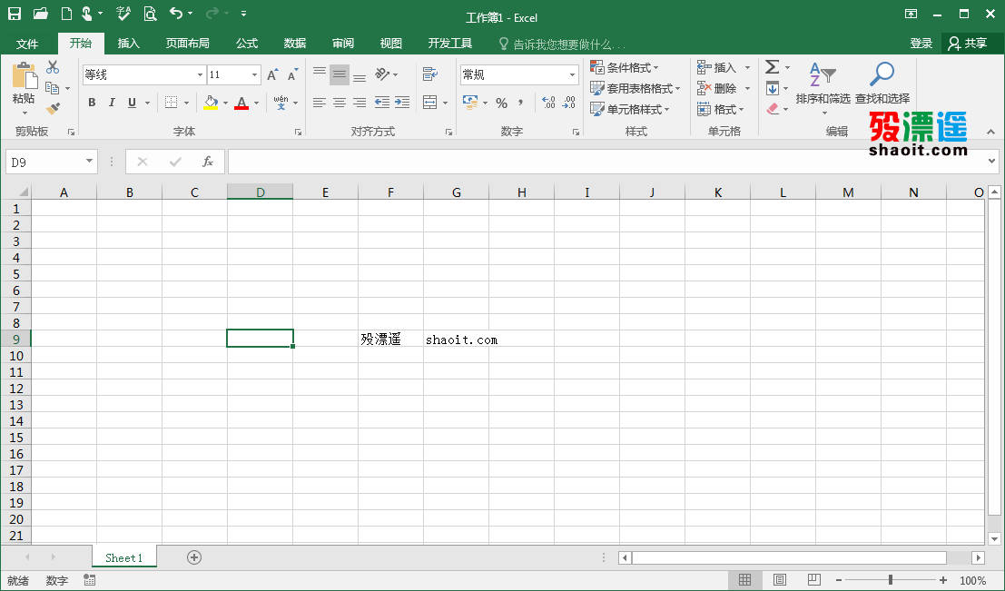
Task: Open the font name dropdown 等线
Action: (200, 75)
